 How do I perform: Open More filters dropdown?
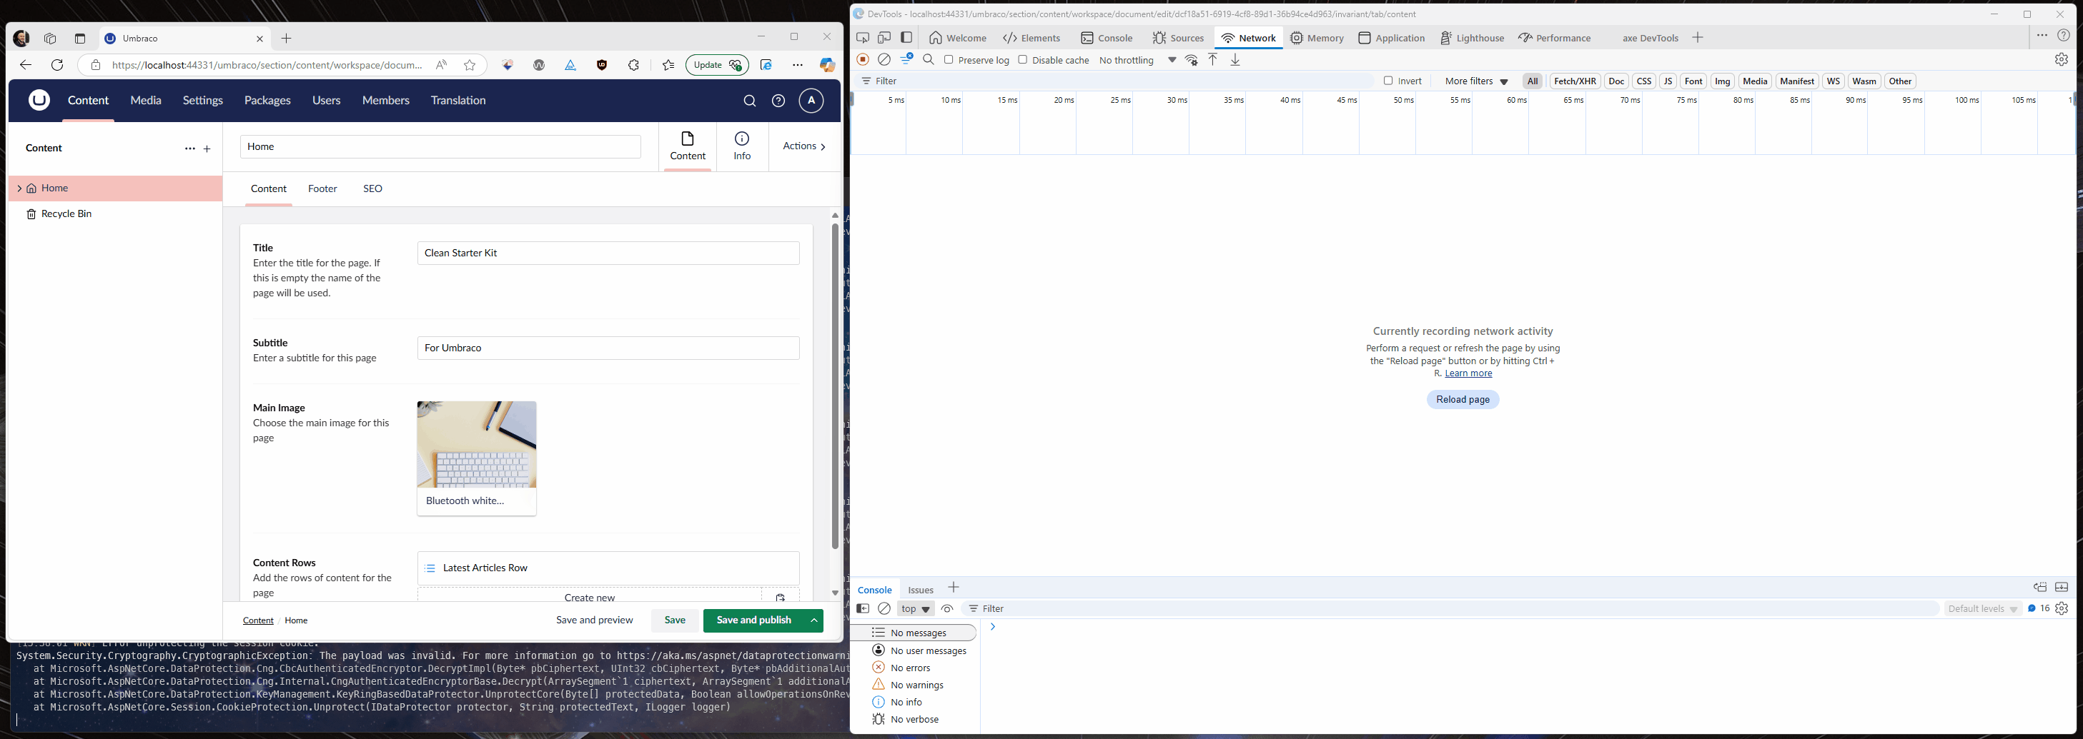coord(1475,81)
